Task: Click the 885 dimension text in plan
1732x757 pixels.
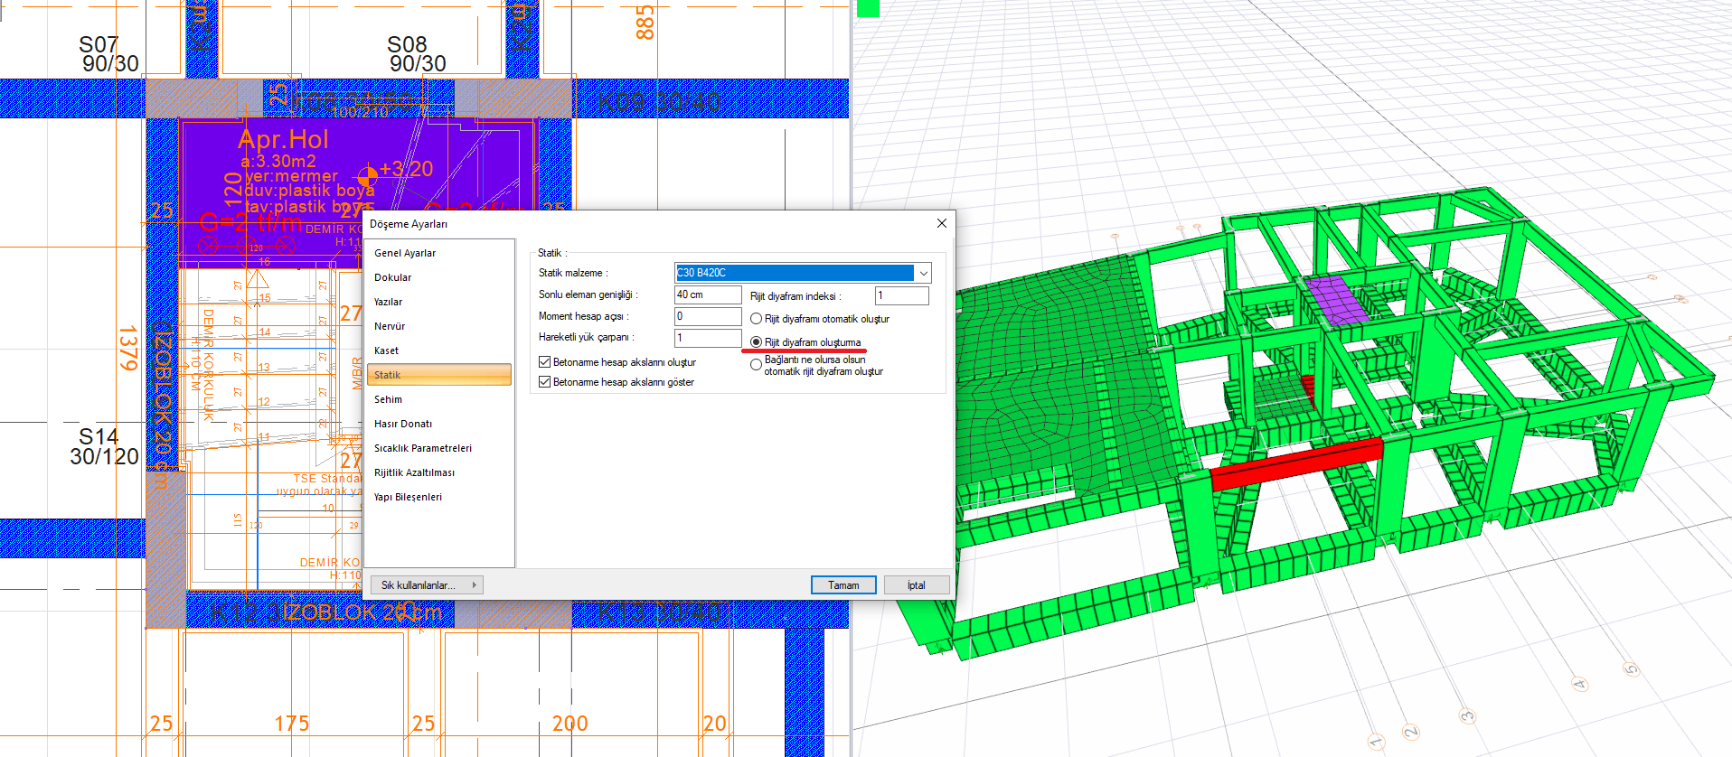Action: coord(645,22)
